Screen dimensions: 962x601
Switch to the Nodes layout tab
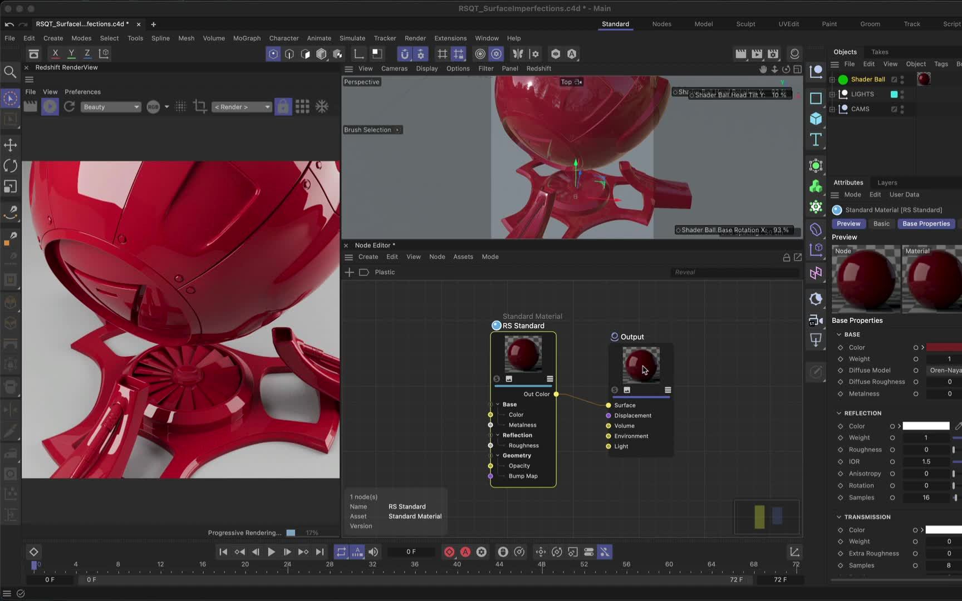[661, 24]
